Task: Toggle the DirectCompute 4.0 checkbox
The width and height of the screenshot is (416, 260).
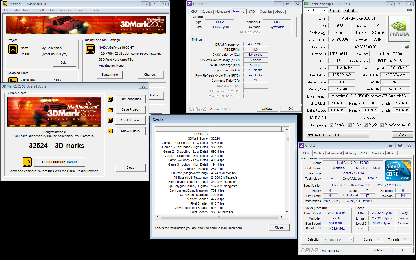Action: point(382,125)
